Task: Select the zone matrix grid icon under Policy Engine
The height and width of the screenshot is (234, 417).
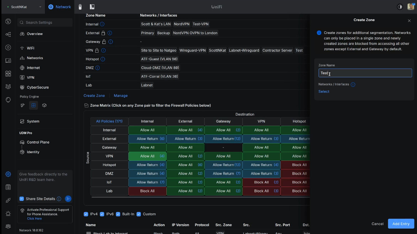Action: 33,105
